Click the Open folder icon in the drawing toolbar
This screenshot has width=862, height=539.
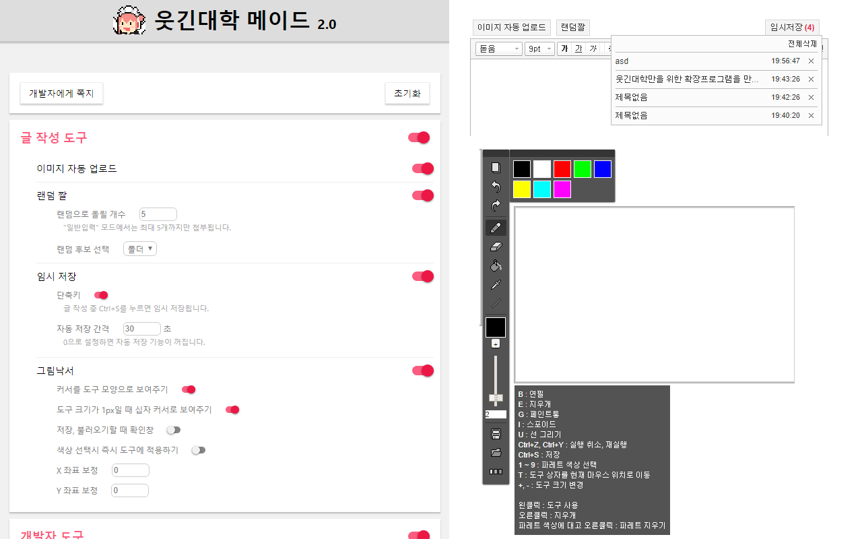496,452
